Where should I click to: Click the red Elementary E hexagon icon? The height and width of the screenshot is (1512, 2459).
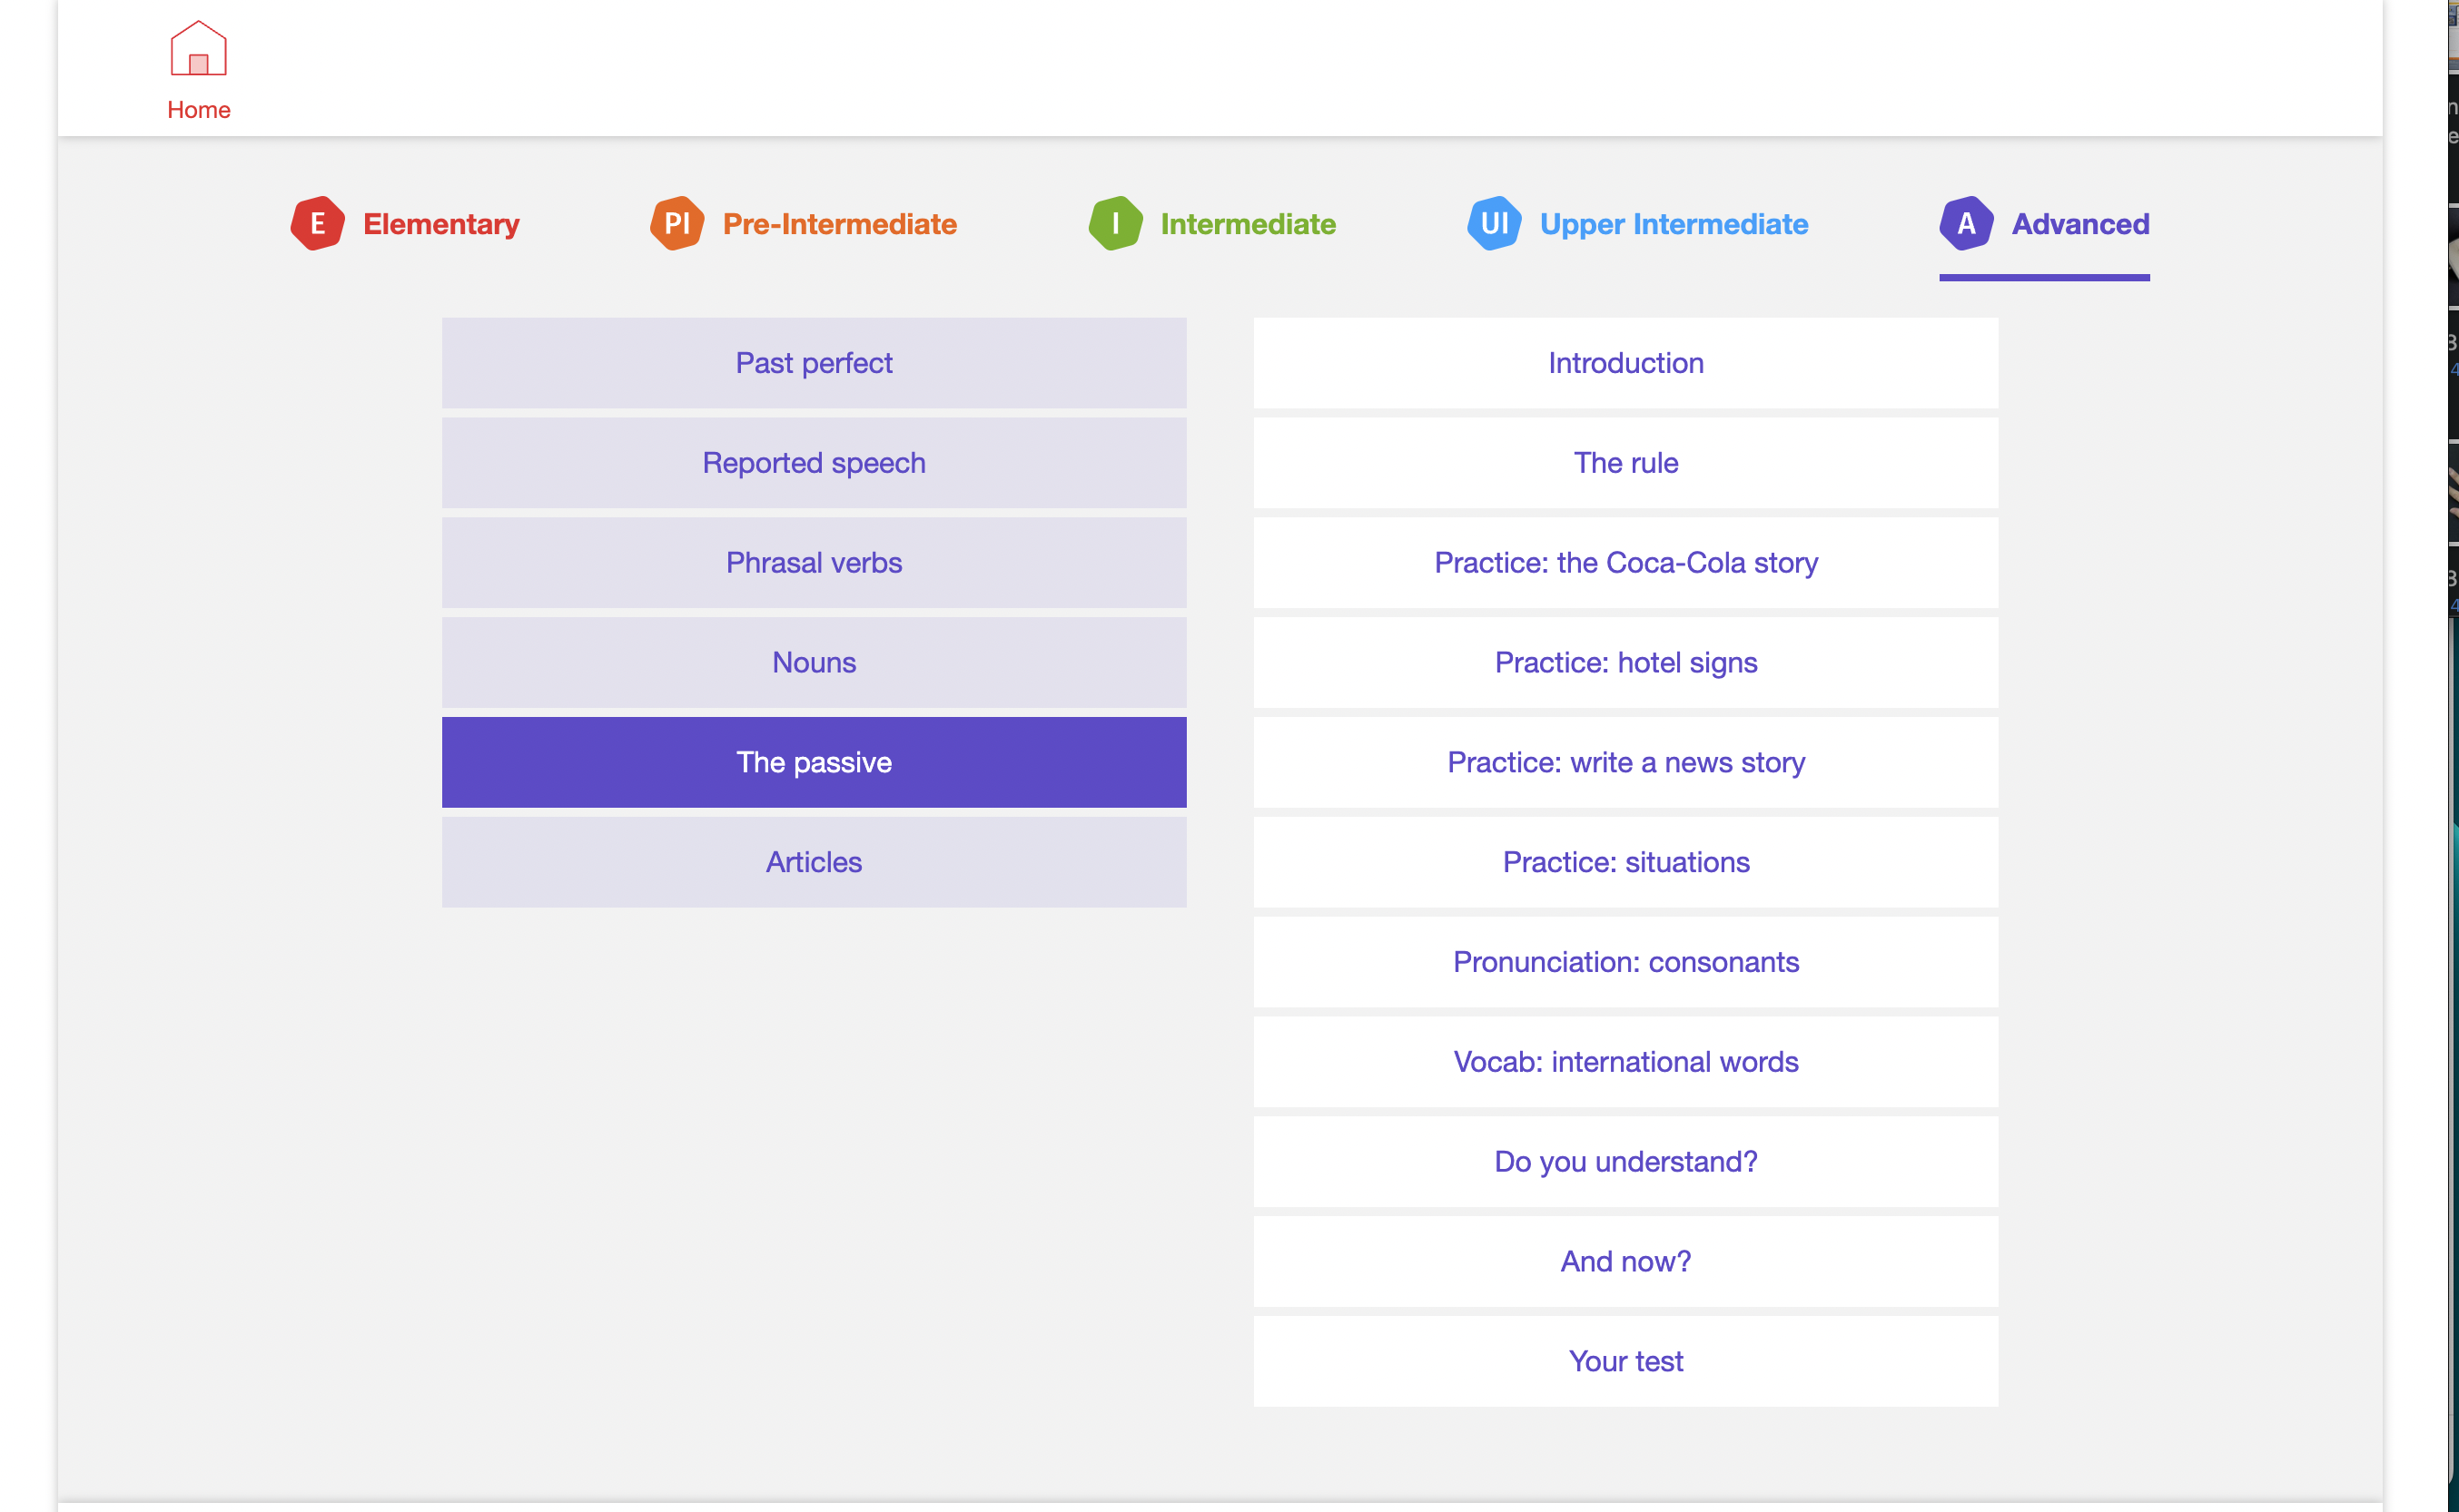coord(317,223)
